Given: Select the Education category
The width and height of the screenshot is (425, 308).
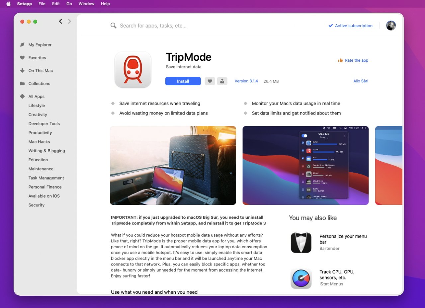Looking at the screenshot, I should tap(38, 160).
